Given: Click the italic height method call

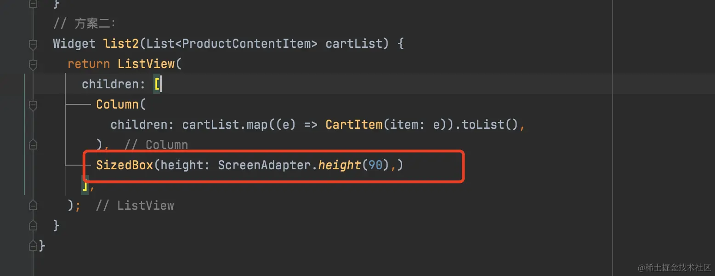Looking at the screenshot, I should click(x=340, y=165).
